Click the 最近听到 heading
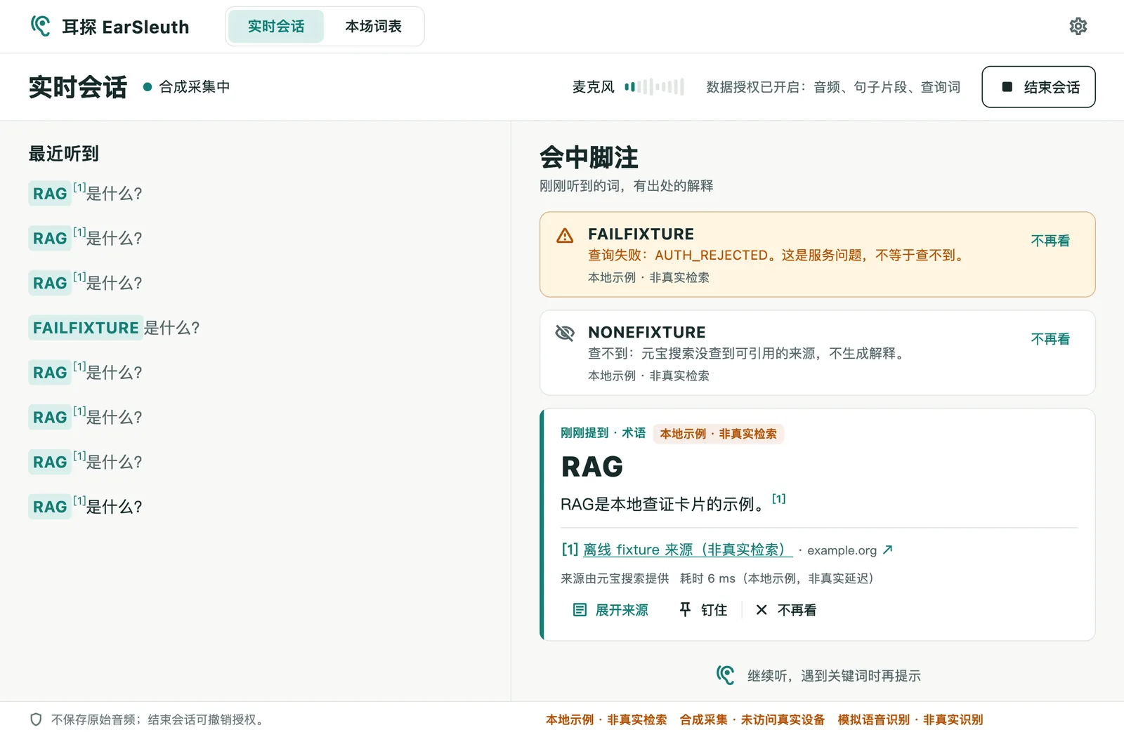Viewport: 1124px width, 737px height. pyautogui.click(x=63, y=154)
